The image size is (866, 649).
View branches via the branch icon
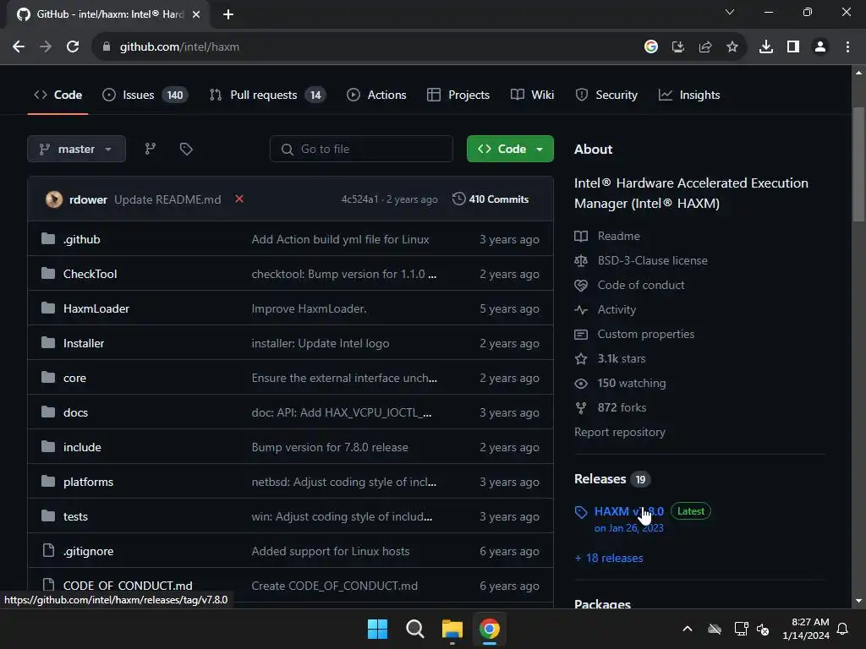coord(151,149)
